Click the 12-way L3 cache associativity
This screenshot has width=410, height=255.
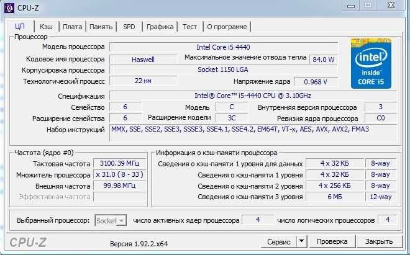coord(381,197)
